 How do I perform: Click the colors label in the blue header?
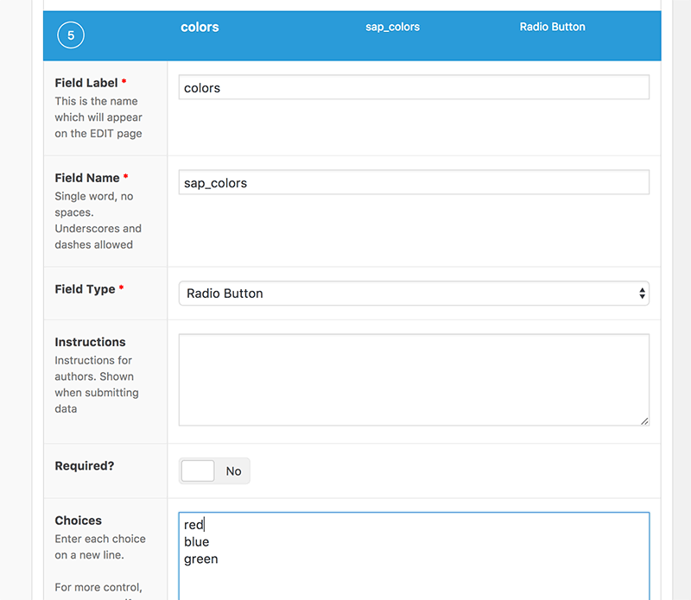click(200, 27)
